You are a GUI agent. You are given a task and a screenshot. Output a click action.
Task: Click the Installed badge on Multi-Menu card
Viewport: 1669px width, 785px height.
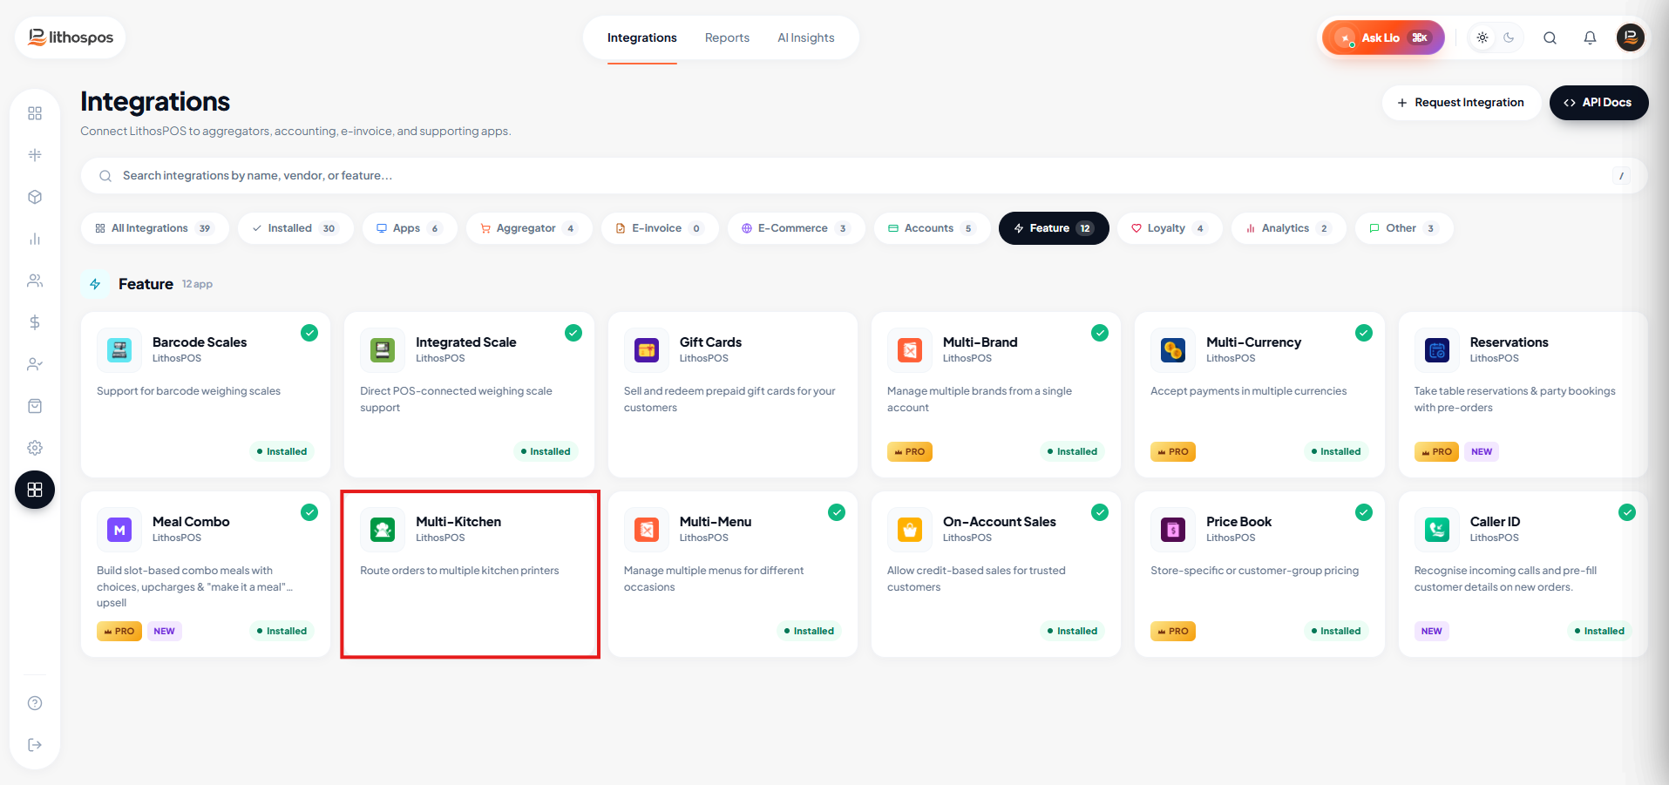(x=809, y=631)
